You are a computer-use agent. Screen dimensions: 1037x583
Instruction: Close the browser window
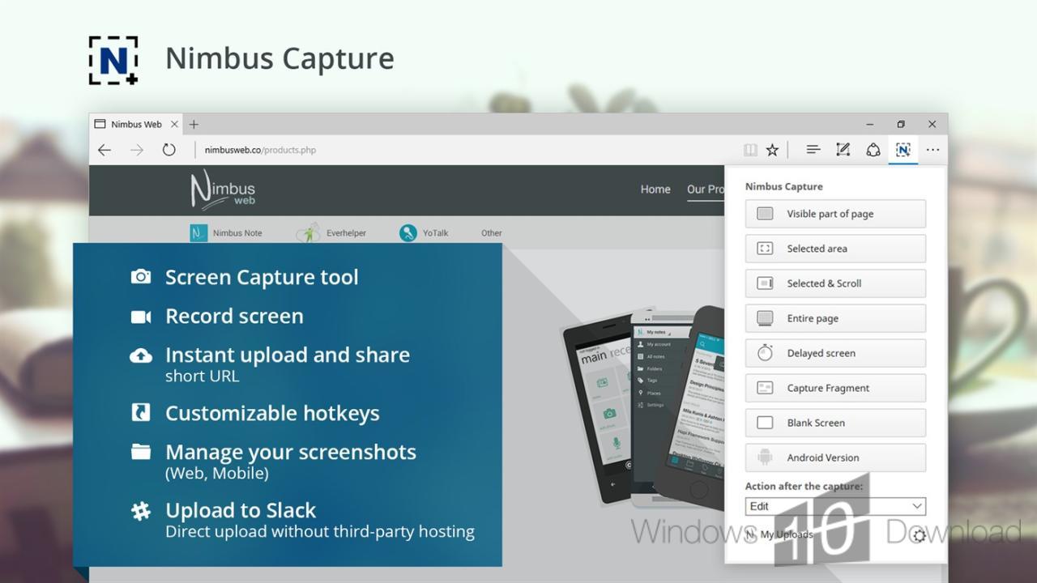(932, 124)
